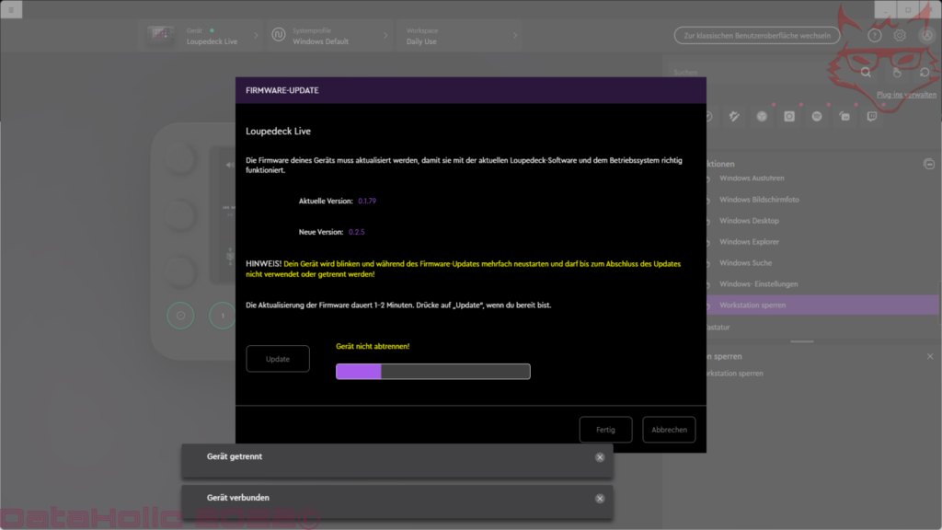The width and height of the screenshot is (942, 530).
Task: Select the 'Windows Ausführen' action
Action: pyautogui.click(x=752, y=178)
